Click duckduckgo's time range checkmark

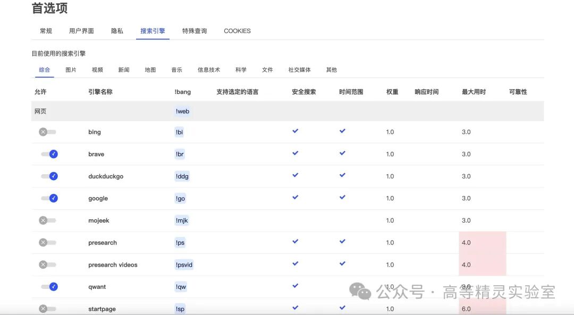(x=342, y=175)
